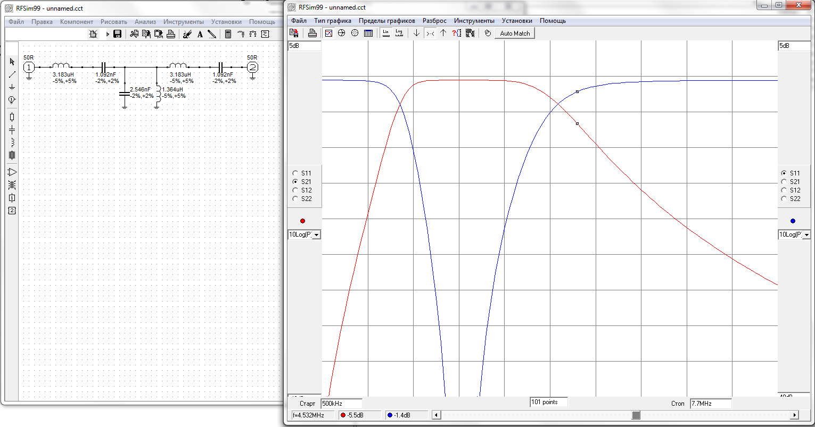
Task: Click the print icon in graph window
Action: [x=312, y=33]
